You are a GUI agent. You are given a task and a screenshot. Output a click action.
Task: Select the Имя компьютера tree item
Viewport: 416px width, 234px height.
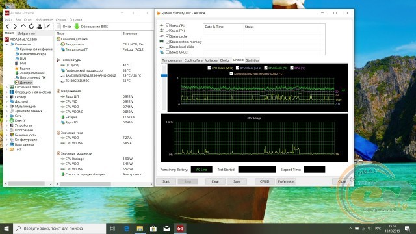click(31, 54)
